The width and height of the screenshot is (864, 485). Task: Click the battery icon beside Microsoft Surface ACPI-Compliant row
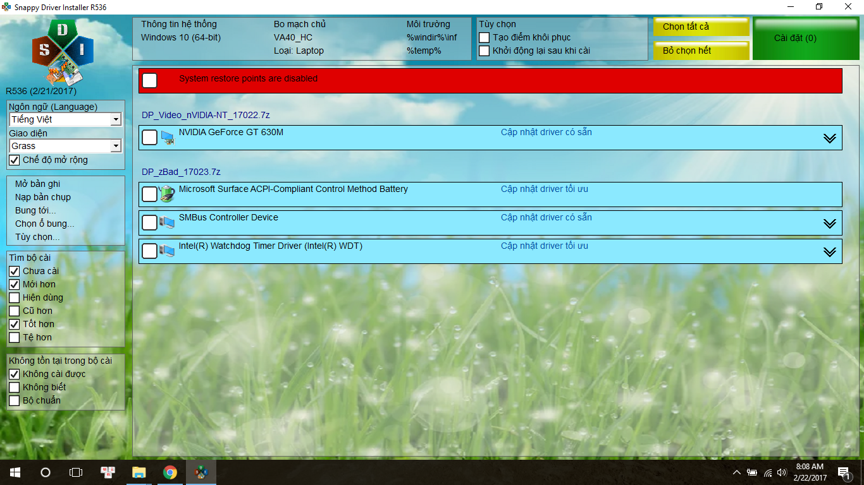coord(167,194)
